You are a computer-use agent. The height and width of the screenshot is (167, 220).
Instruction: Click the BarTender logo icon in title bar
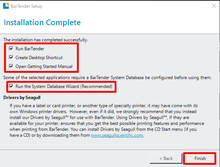coord(6,6)
